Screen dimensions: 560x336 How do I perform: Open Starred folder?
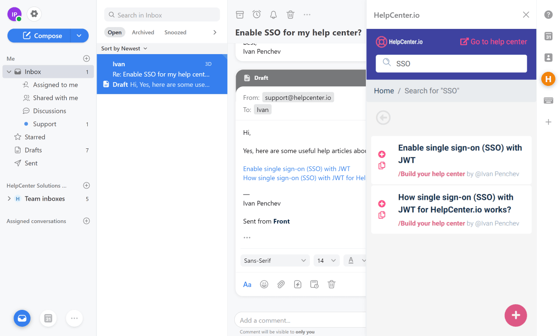[x=35, y=137]
